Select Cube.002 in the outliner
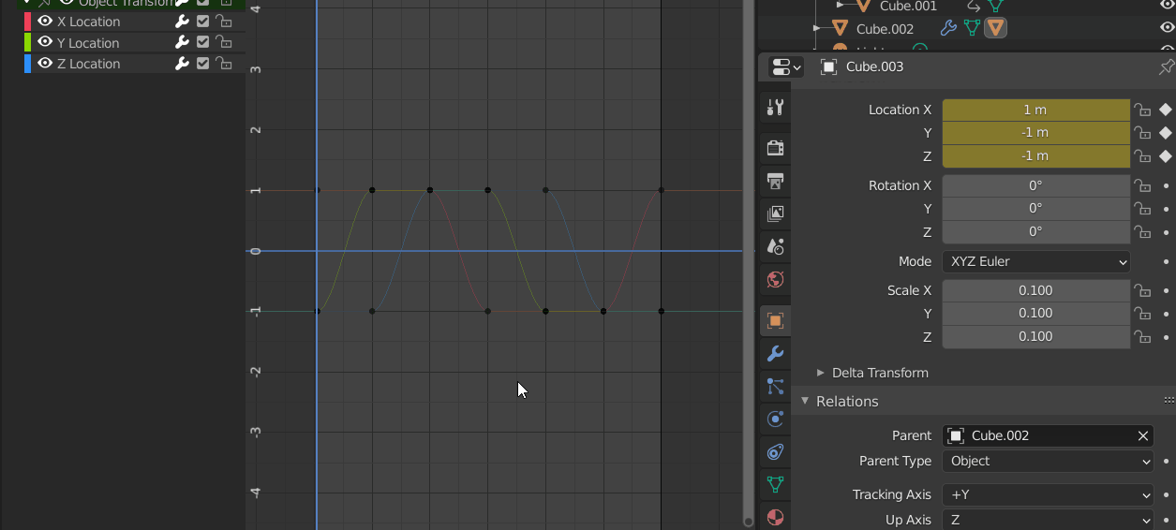 pos(885,29)
